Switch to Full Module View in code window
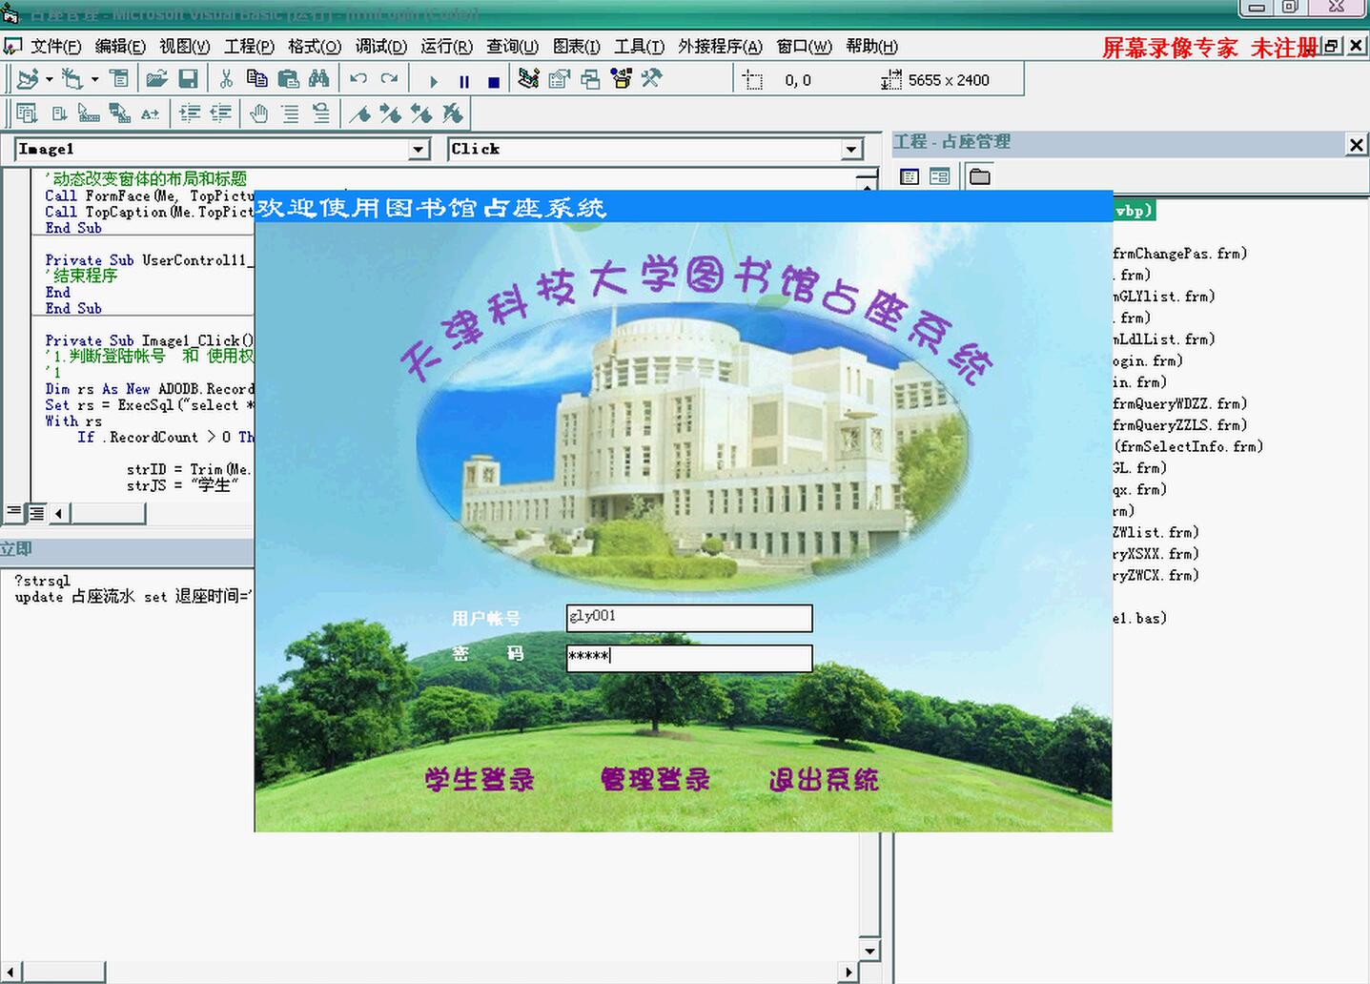The width and height of the screenshot is (1370, 984). tap(35, 513)
